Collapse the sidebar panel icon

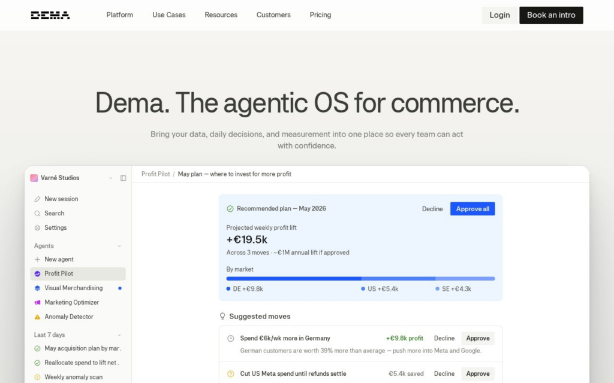click(123, 178)
